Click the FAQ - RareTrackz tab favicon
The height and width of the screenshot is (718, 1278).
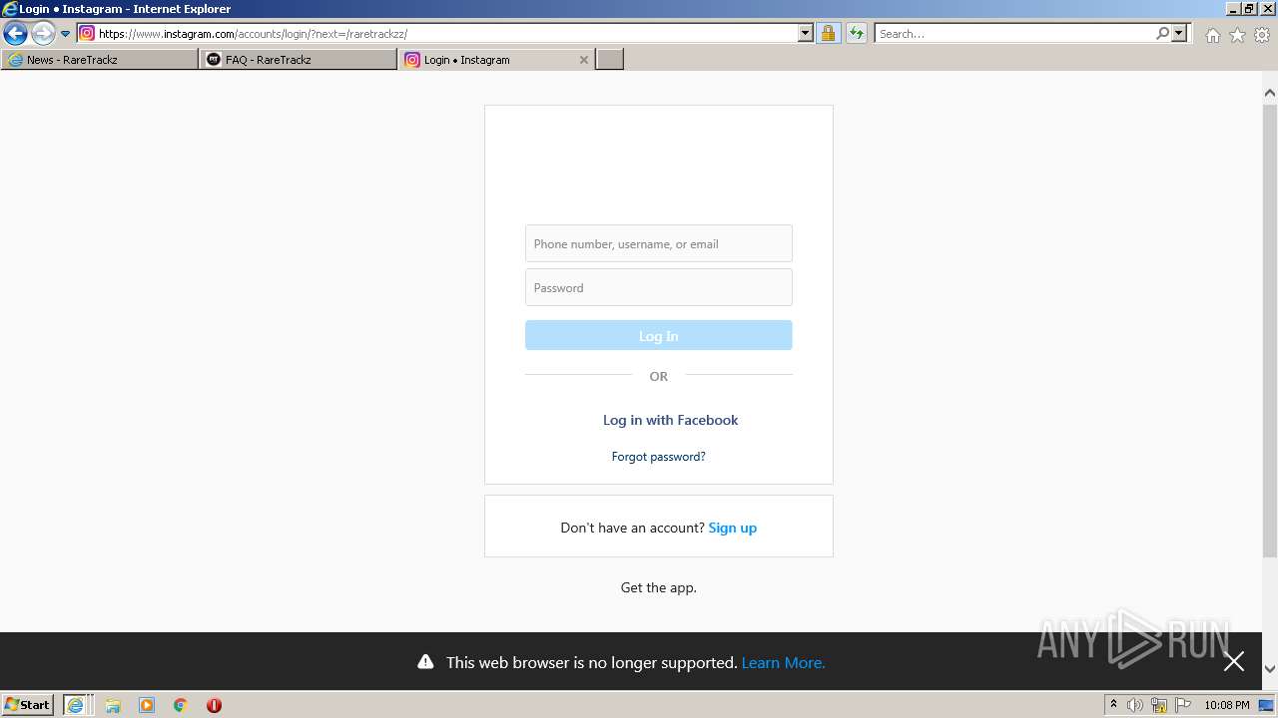pos(213,60)
